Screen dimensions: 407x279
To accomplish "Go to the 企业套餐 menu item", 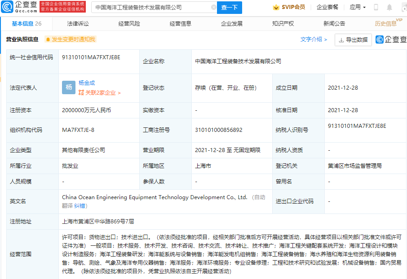I will (x=327, y=8).
